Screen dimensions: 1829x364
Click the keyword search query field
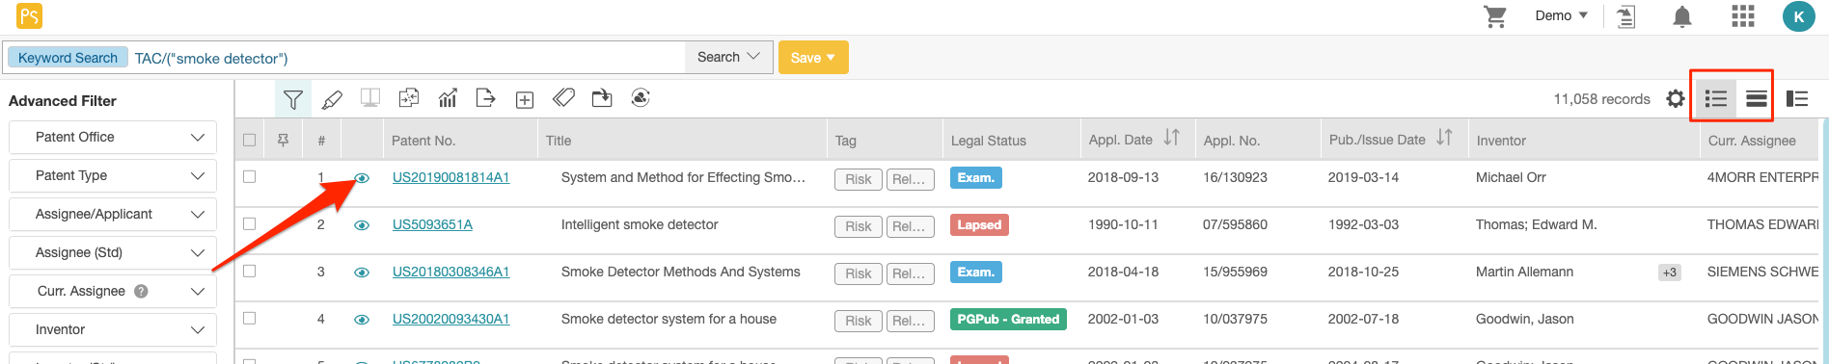(x=407, y=58)
